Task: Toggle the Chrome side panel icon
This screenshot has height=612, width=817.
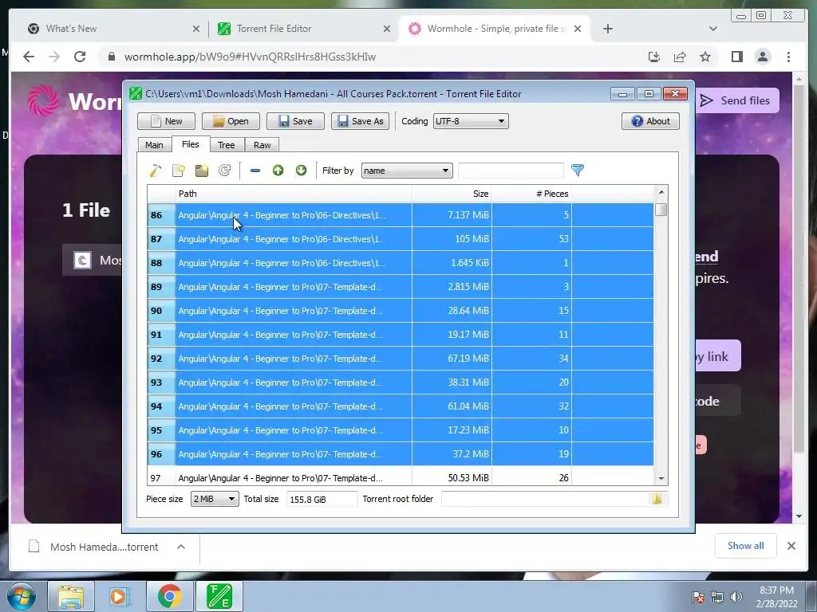Action: (736, 57)
